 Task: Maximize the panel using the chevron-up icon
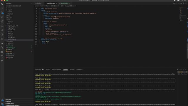point(183,69)
